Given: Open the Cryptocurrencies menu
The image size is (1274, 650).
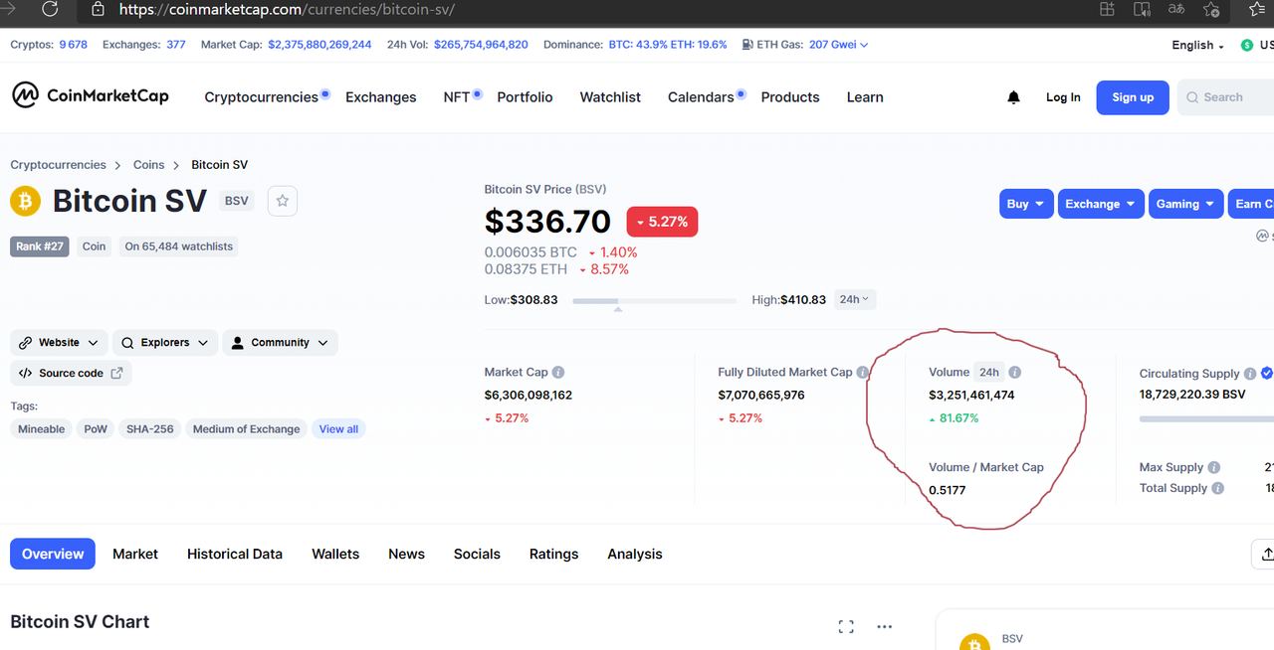Looking at the screenshot, I should point(261,97).
